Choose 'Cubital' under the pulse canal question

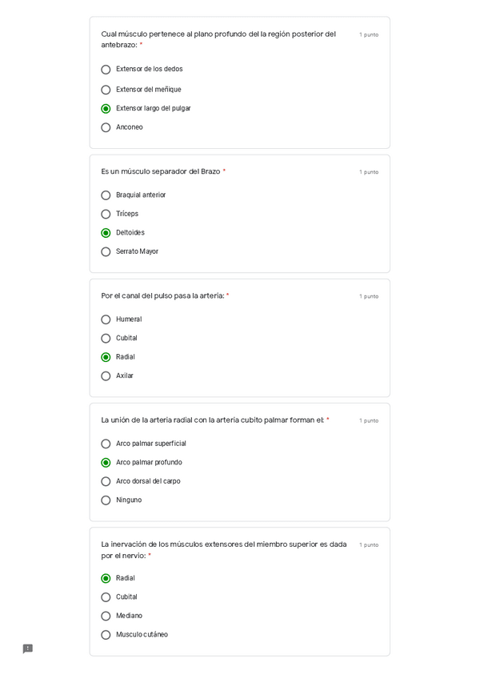coord(106,338)
